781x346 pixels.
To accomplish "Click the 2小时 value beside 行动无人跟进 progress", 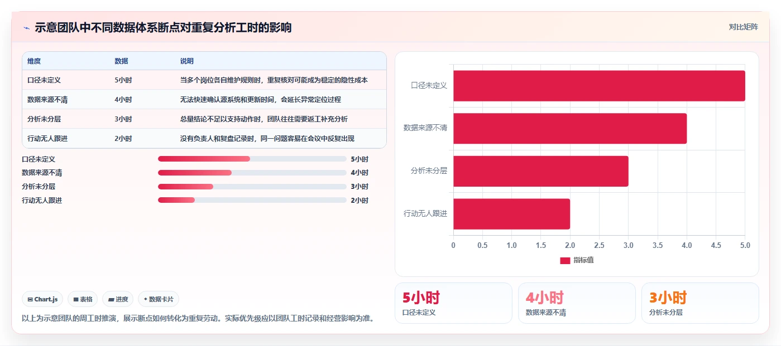I will [x=360, y=201].
